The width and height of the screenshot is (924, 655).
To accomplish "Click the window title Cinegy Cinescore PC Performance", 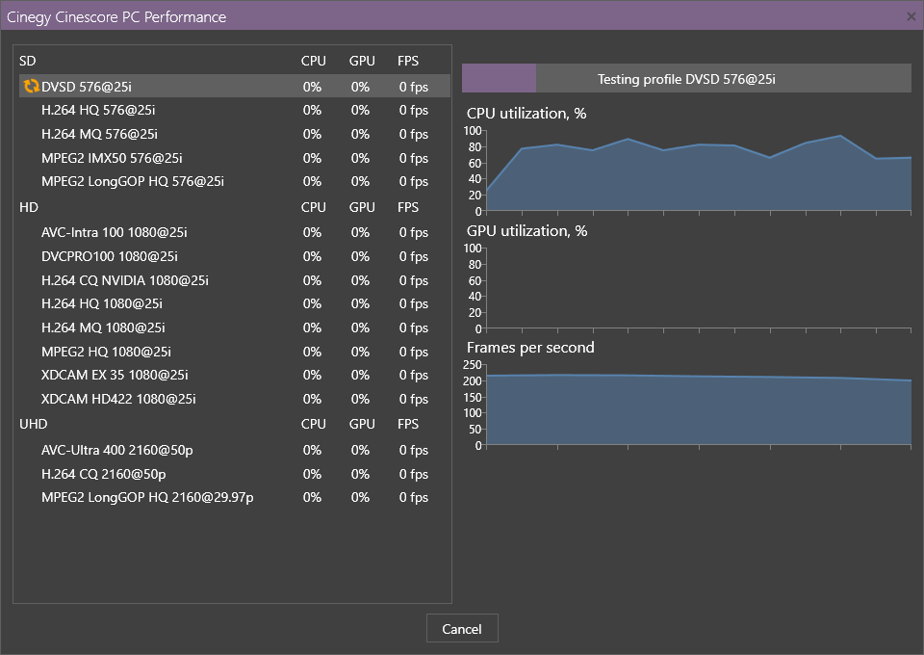I will pos(116,17).
